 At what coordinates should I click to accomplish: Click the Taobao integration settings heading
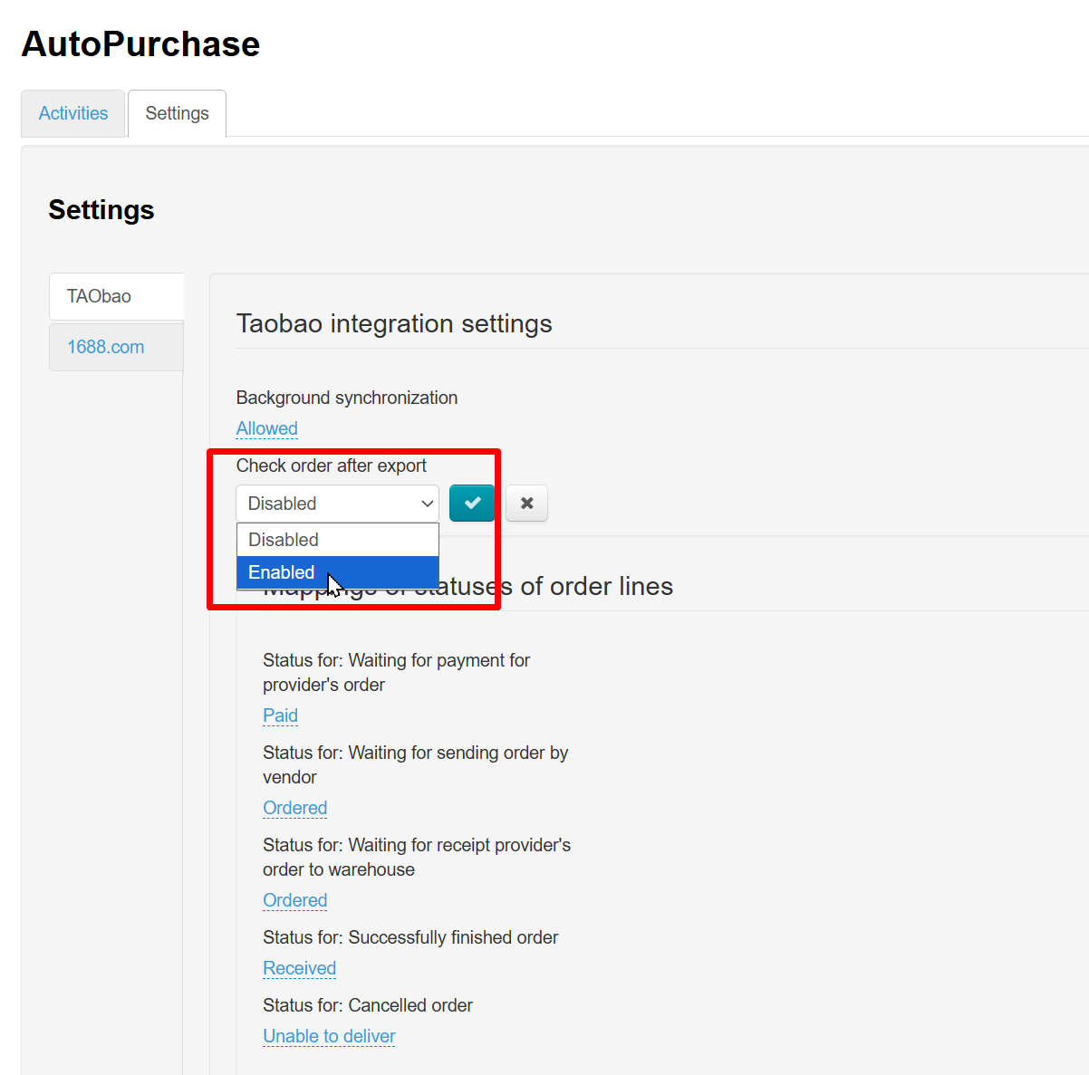393,323
